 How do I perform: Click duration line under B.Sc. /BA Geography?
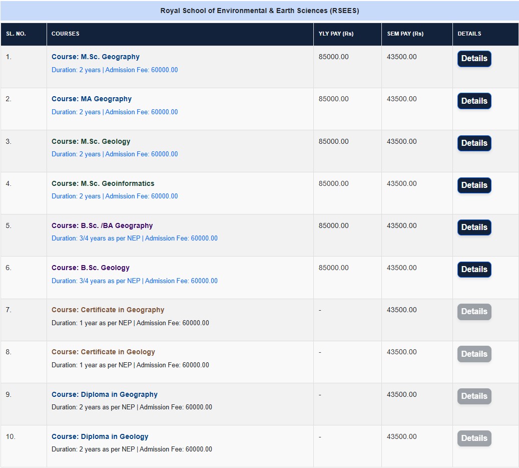135,239
